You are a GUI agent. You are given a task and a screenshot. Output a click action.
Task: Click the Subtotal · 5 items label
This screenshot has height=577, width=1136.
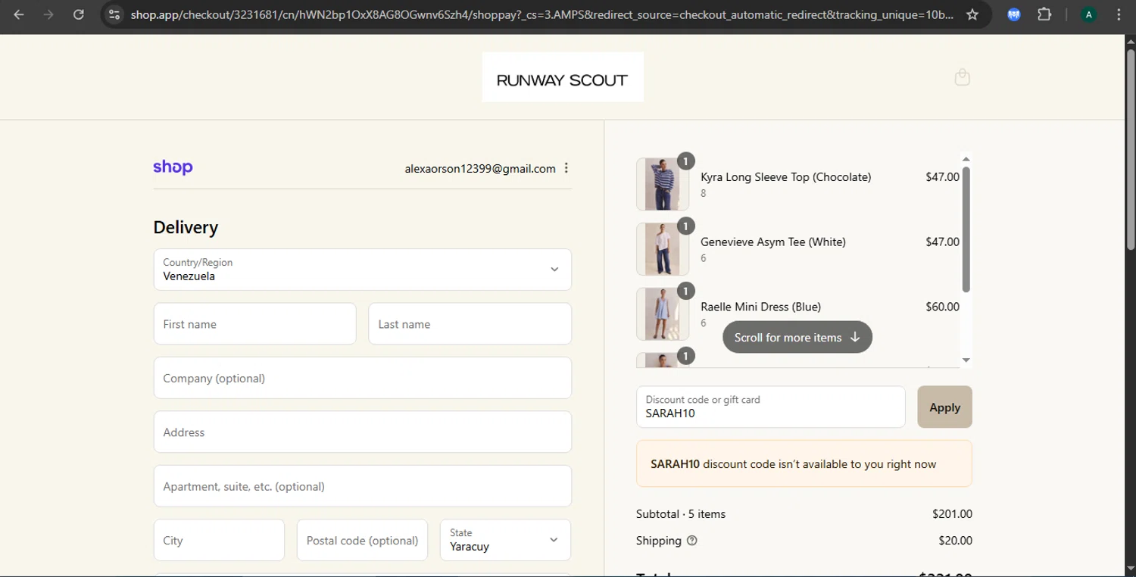681,514
